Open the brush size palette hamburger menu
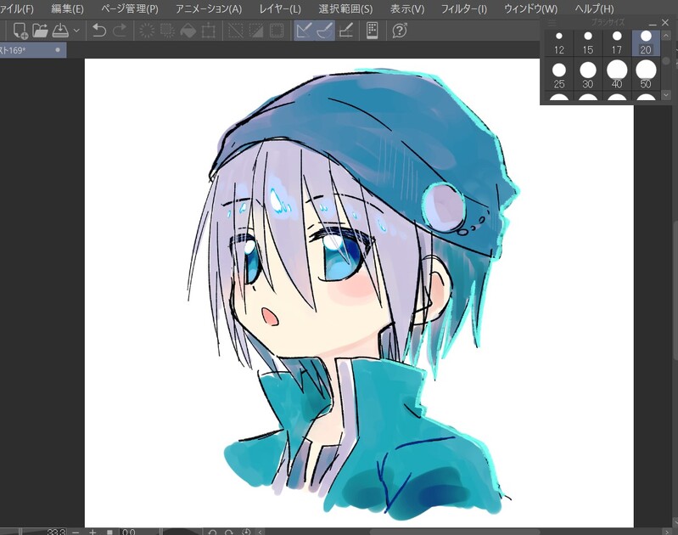Screen dimensions: 678x535 (x=552, y=23)
